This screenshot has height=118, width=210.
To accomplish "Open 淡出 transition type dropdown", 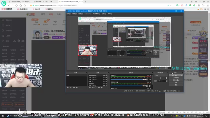I will pos(161,76).
